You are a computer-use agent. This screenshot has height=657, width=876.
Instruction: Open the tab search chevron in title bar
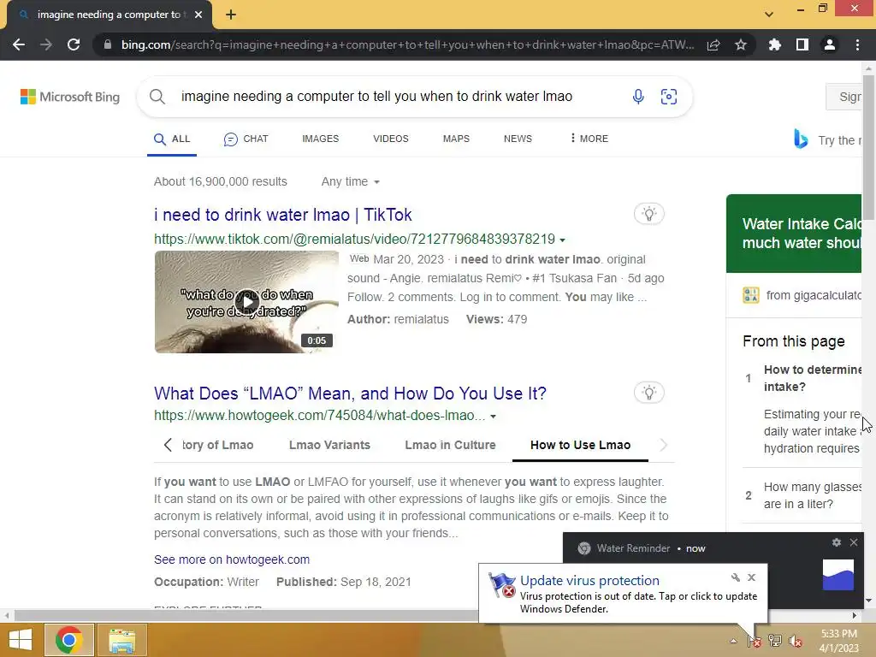click(769, 15)
